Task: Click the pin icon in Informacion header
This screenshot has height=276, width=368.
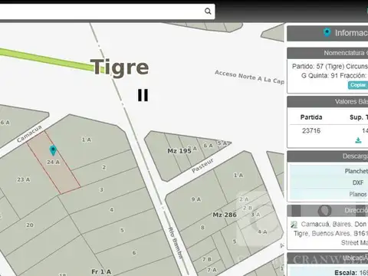Action: point(327,32)
